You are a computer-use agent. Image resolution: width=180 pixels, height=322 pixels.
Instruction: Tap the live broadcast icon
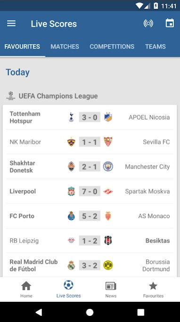click(x=148, y=24)
